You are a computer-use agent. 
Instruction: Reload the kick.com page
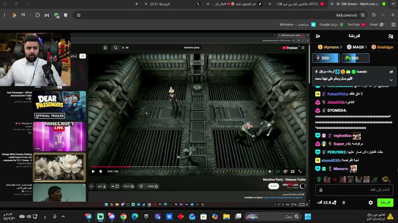(374, 15)
